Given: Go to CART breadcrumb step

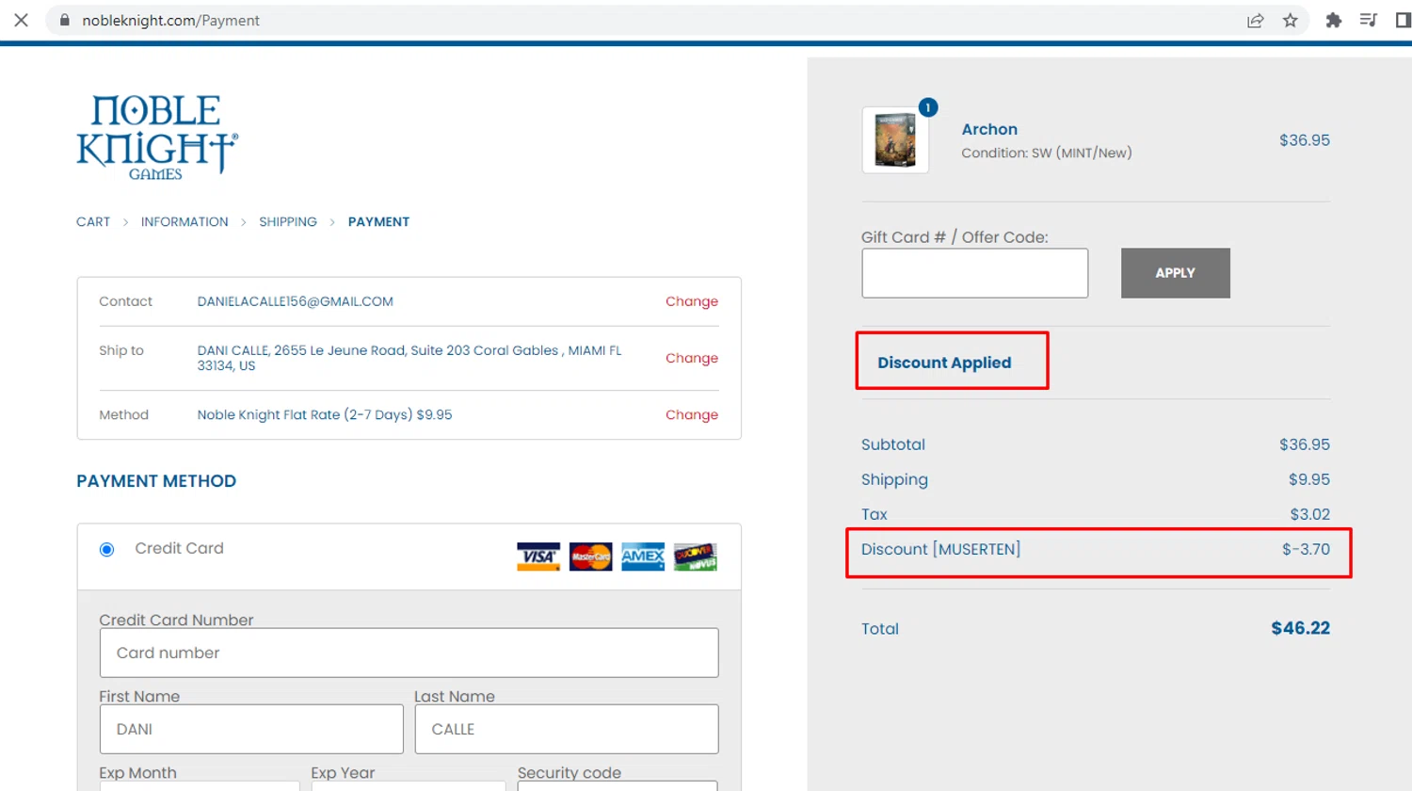Looking at the screenshot, I should (x=93, y=222).
